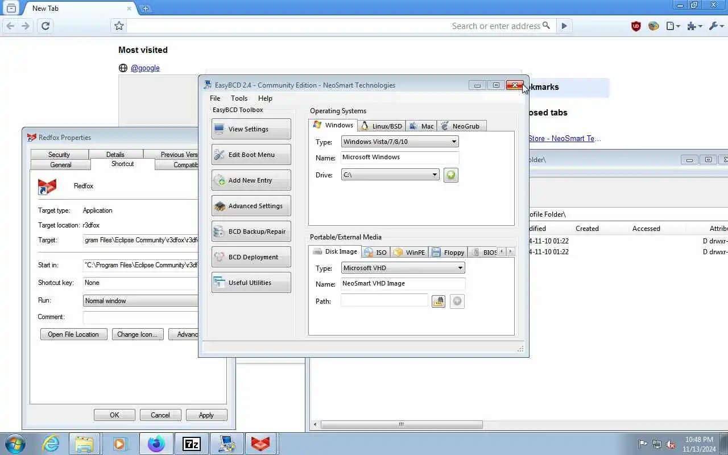Click the horizontal scrollbar in file window
The width and height of the screenshot is (728, 455).
tap(402, 424)
